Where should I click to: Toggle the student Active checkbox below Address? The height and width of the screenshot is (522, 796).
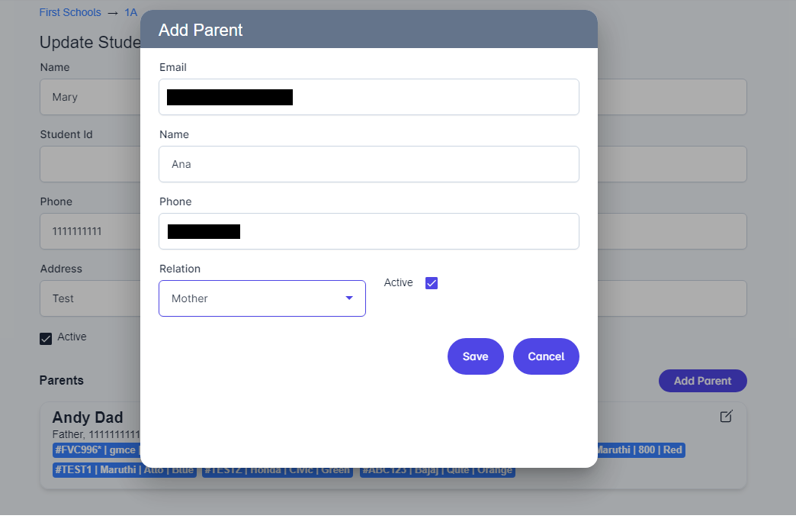pyautogui.click(x=46, y=338)
